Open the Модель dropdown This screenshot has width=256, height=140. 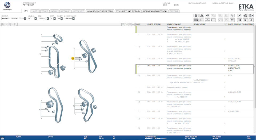(35, 19)
